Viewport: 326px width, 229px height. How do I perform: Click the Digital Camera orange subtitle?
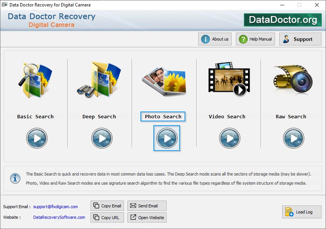(51, 25)
